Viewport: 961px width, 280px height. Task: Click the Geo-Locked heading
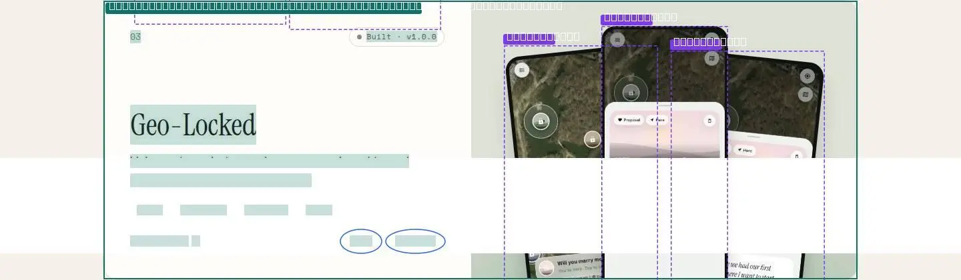pyautogui.click(x=193, y=125)
